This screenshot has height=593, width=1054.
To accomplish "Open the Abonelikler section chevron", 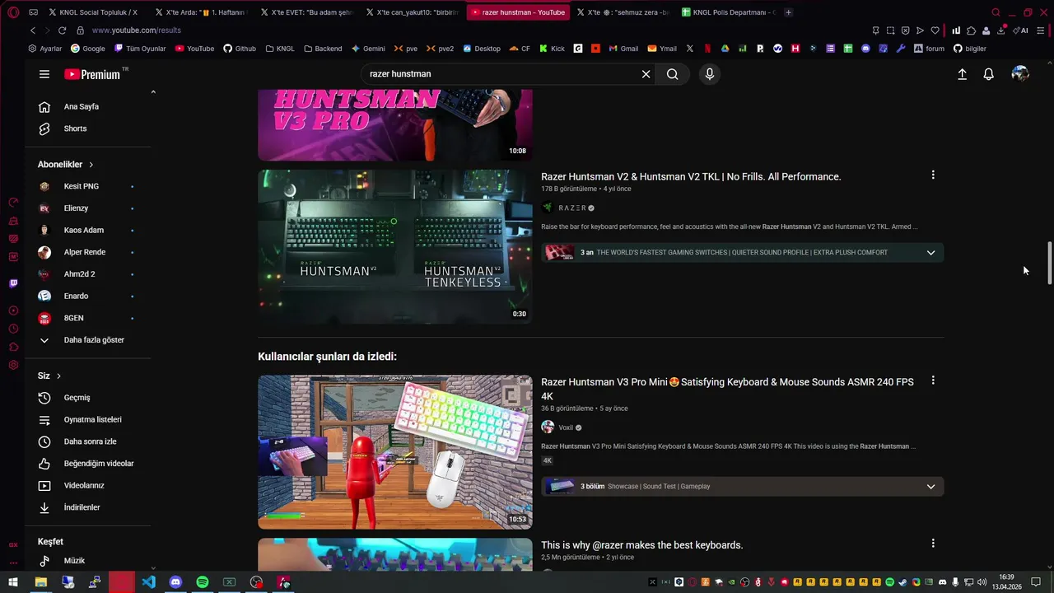I will point(91,165).
